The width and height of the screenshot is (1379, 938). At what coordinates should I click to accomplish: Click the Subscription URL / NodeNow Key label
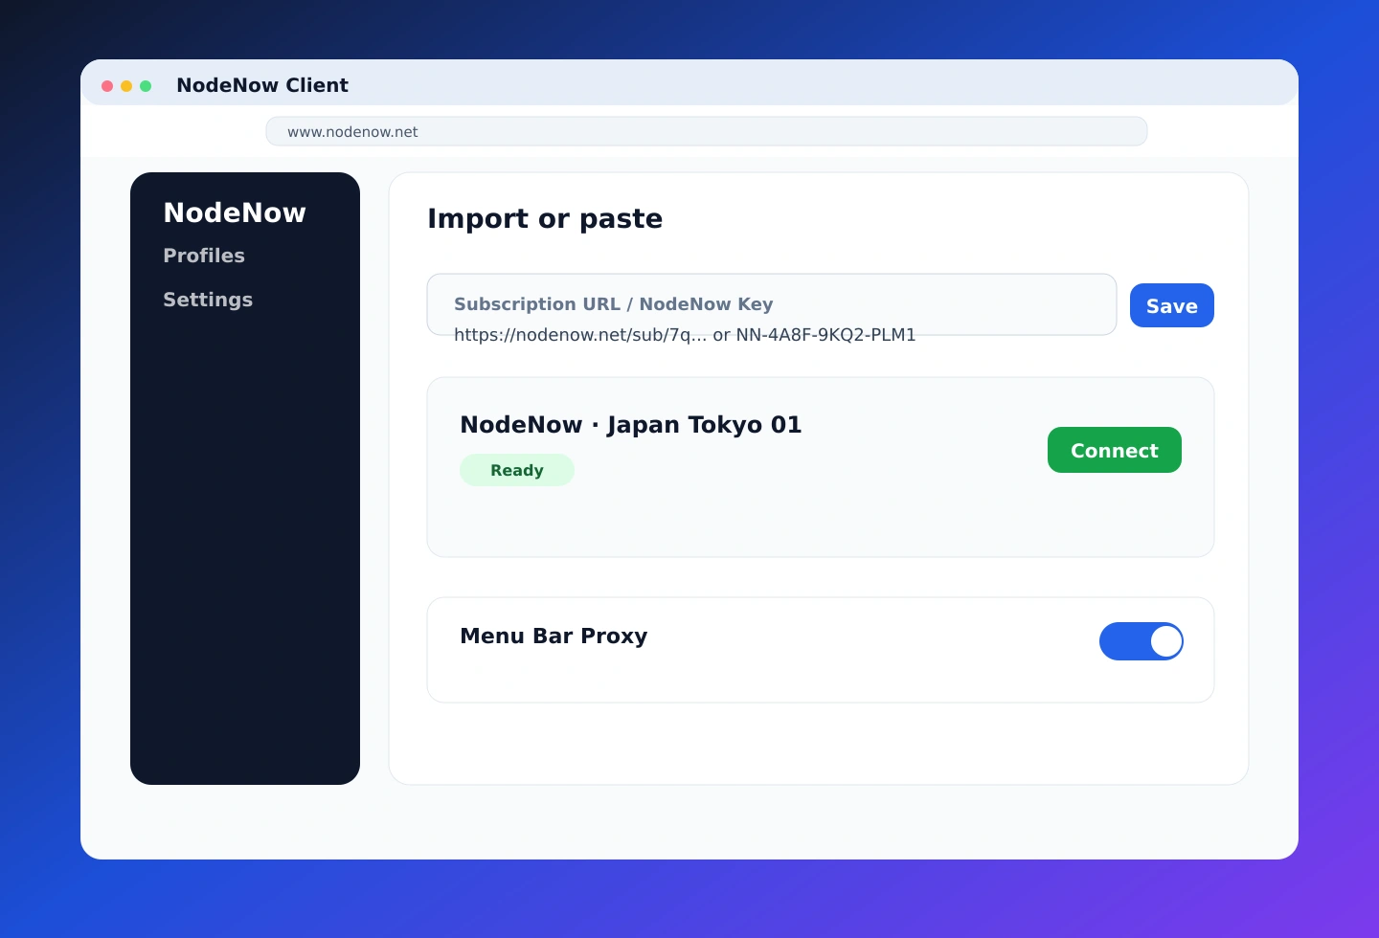pyautogui.click(x=613, y=303)
